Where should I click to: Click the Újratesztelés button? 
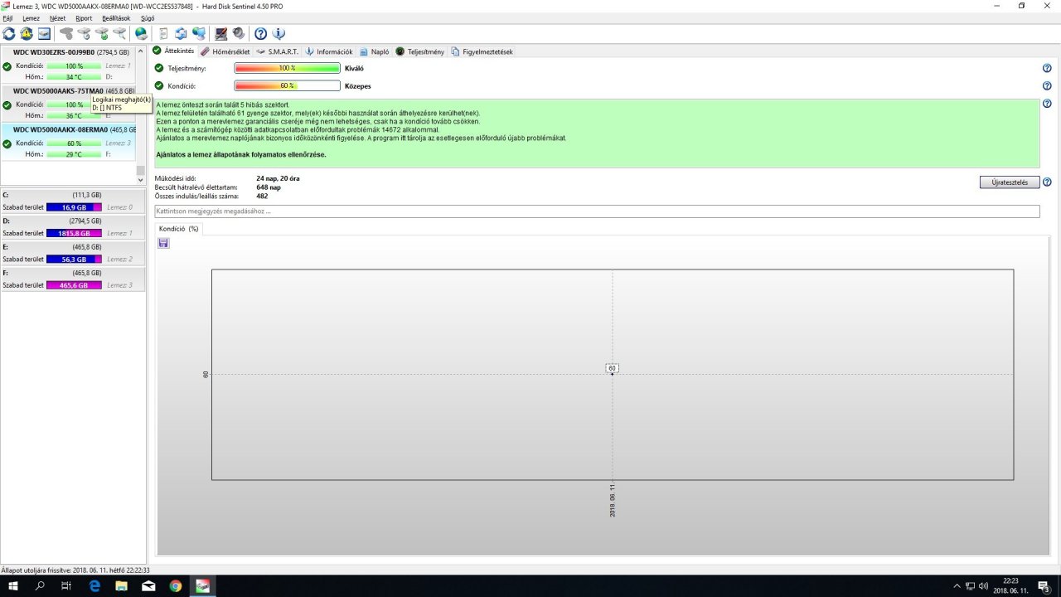(x=1010, y=182)
